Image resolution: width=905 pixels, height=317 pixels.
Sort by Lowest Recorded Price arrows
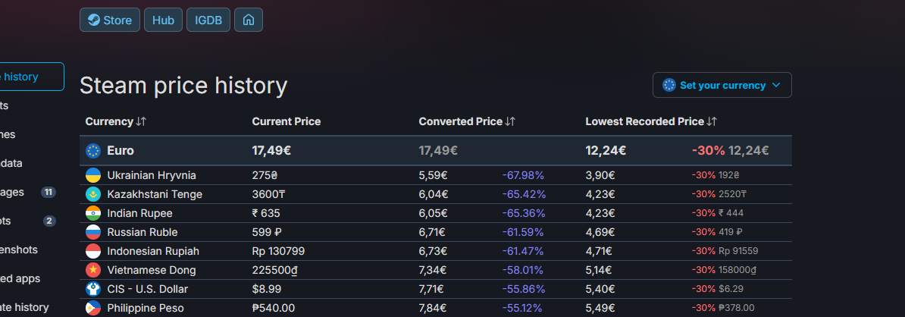click(712, 121)
